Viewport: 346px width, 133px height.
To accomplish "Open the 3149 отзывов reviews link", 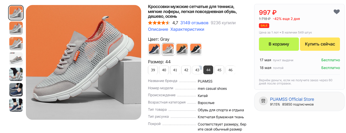I will 194,23.
